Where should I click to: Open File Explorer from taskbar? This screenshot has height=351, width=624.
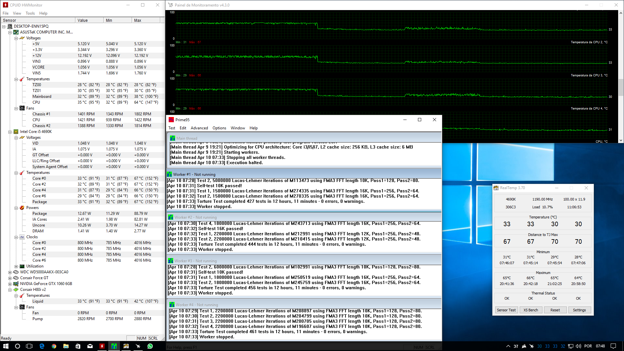66,346
